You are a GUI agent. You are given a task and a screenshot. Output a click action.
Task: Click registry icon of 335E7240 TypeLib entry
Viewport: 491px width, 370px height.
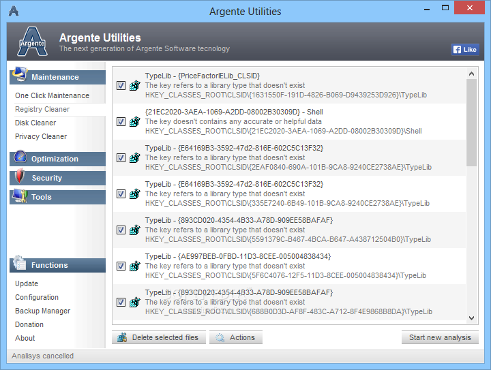coord(135,194)
